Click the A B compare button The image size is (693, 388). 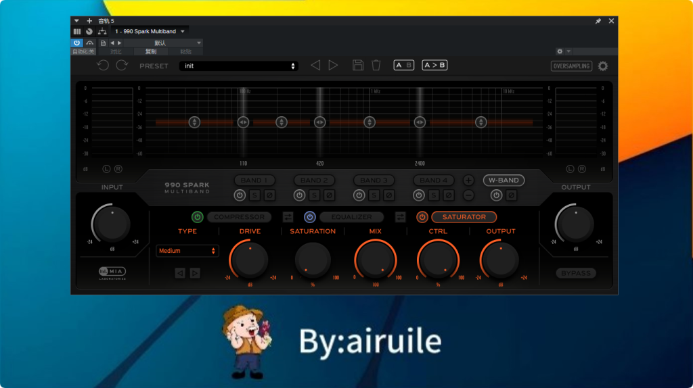coord(403,66)
